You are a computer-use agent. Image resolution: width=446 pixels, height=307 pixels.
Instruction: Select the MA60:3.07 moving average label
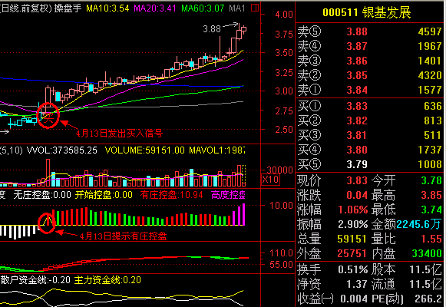point(203,8)
